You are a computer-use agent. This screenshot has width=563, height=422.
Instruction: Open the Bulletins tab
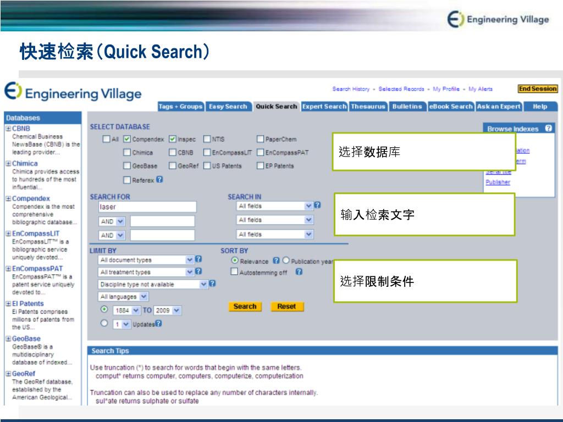click(x=407, y=107)
